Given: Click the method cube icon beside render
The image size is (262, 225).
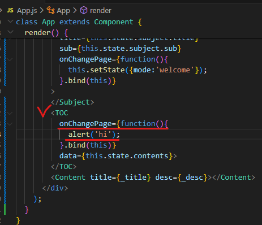Looking at the screenshot, I should pyautogui.click(x=84, y=10).
